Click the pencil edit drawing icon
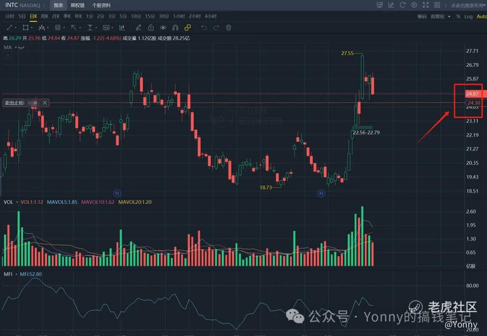487x336 pixels. click(x=138, y=28)
